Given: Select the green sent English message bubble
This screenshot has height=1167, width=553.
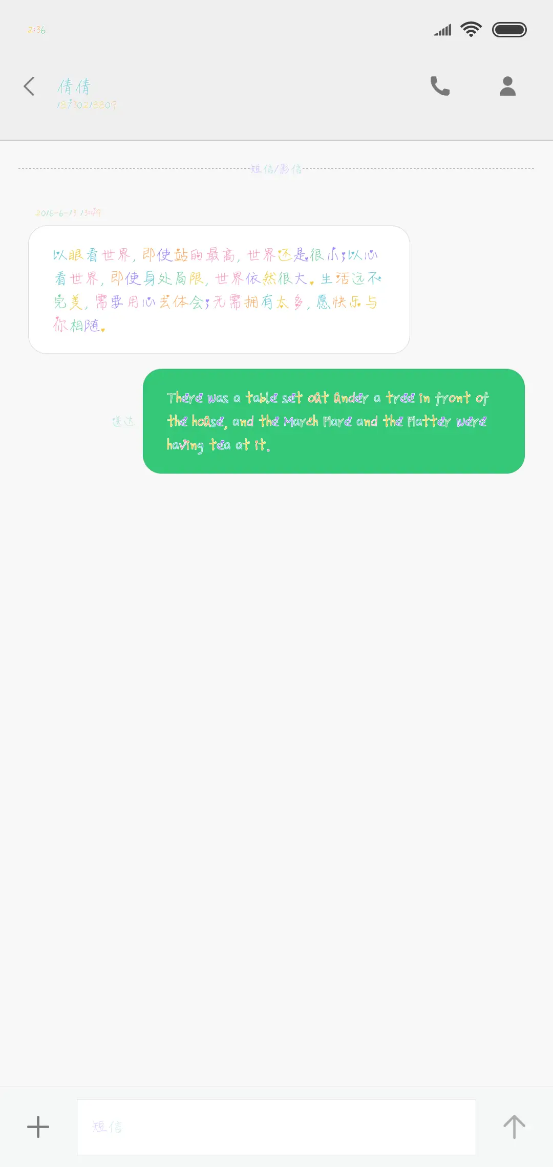Looking at the screenshot, I should click(x=334, y=421).
